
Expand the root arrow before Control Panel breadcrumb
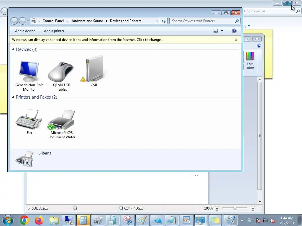pos(39,21)
